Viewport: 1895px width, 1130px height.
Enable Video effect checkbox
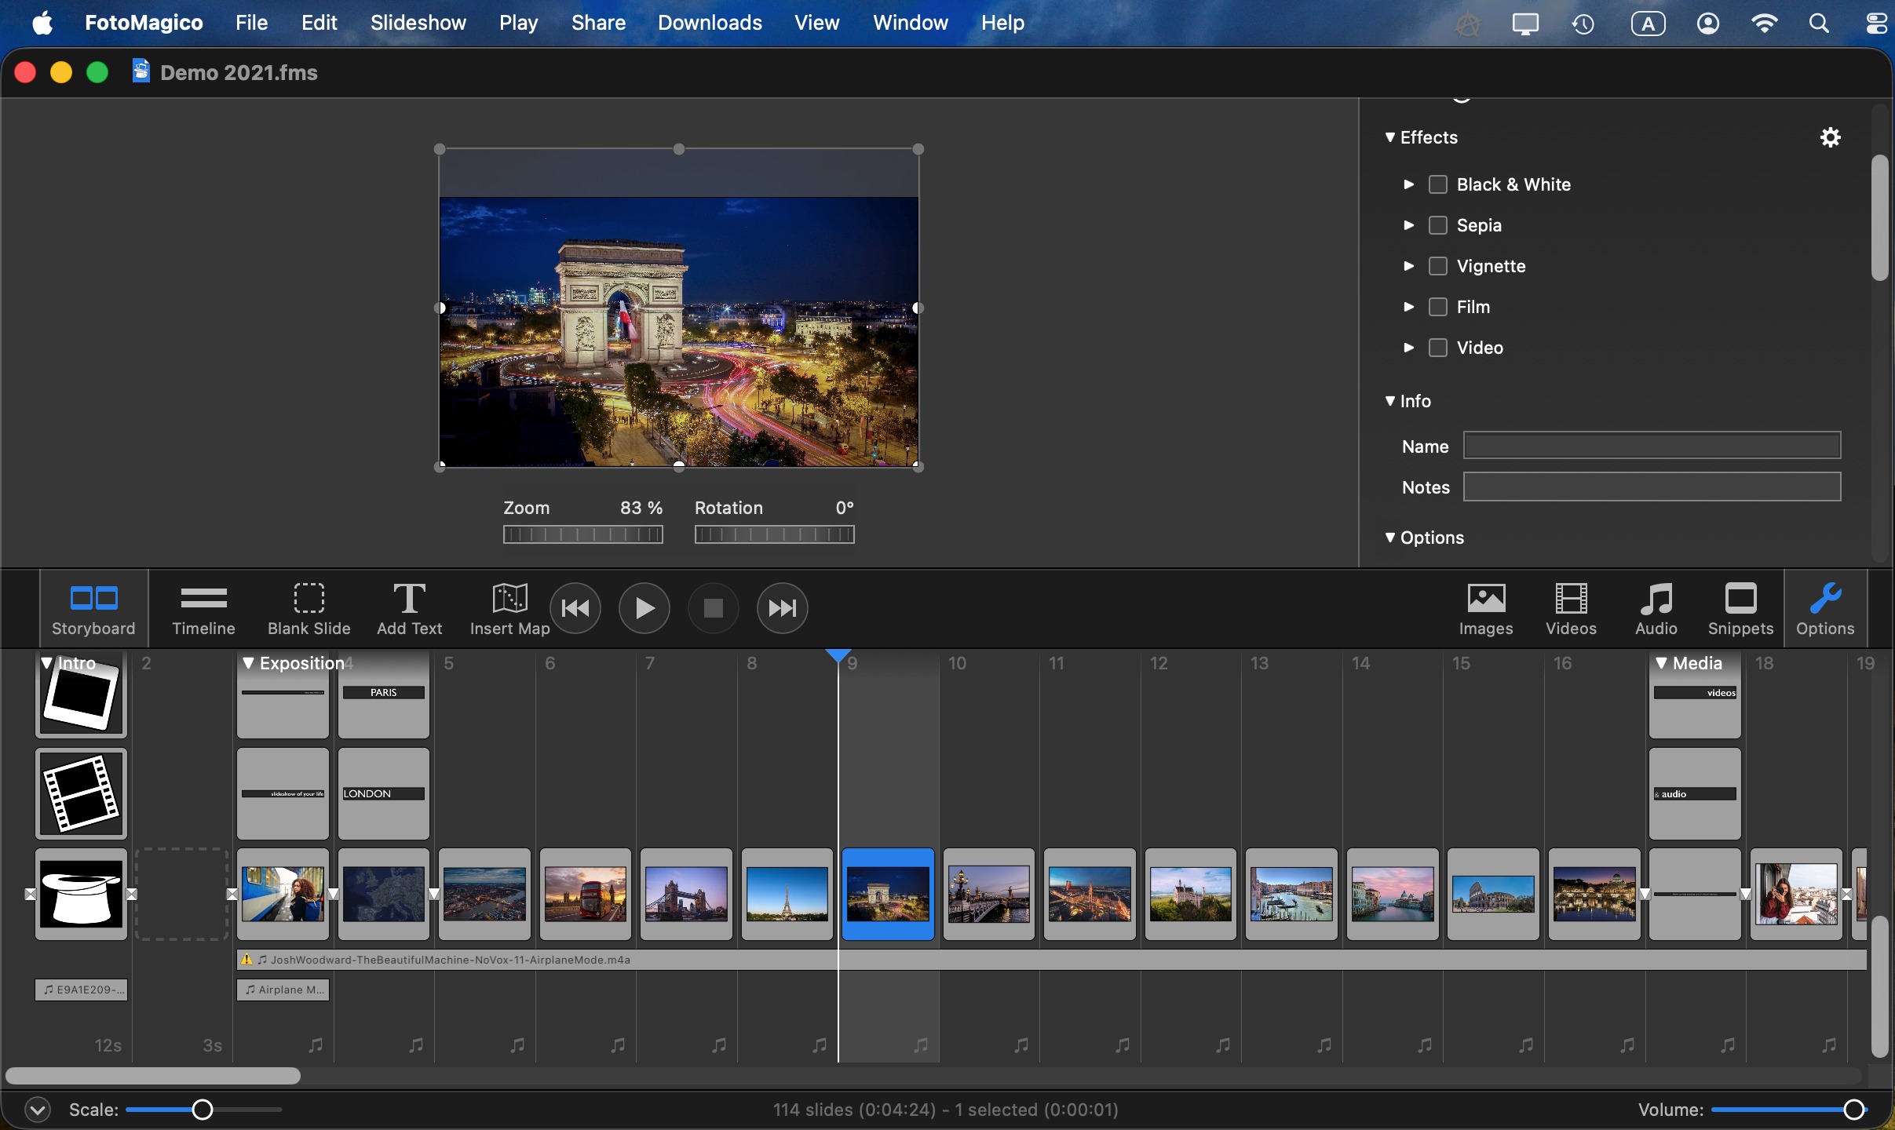[1438, 348]
